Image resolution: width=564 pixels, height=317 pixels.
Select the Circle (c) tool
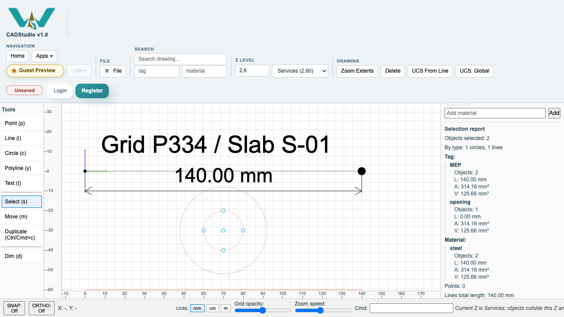(22, 153)
